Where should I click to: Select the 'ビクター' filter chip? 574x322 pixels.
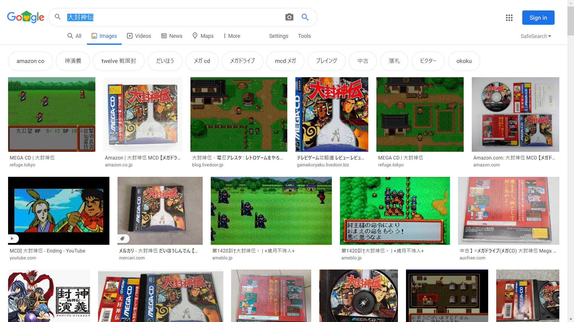coord(428,61)
